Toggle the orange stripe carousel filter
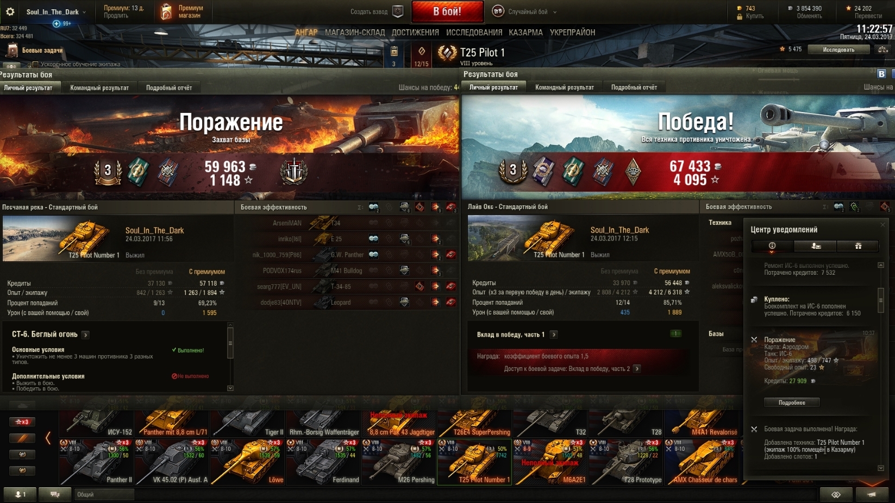 [22, 438]
